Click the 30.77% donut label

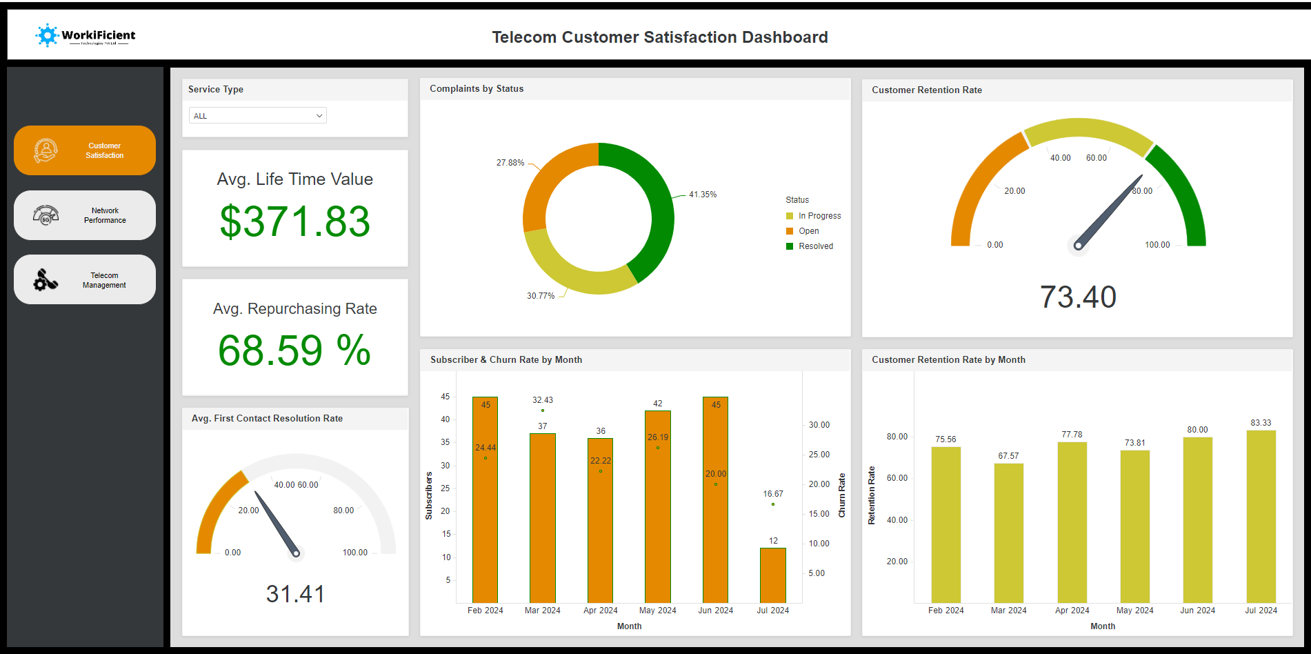[541, 296]
